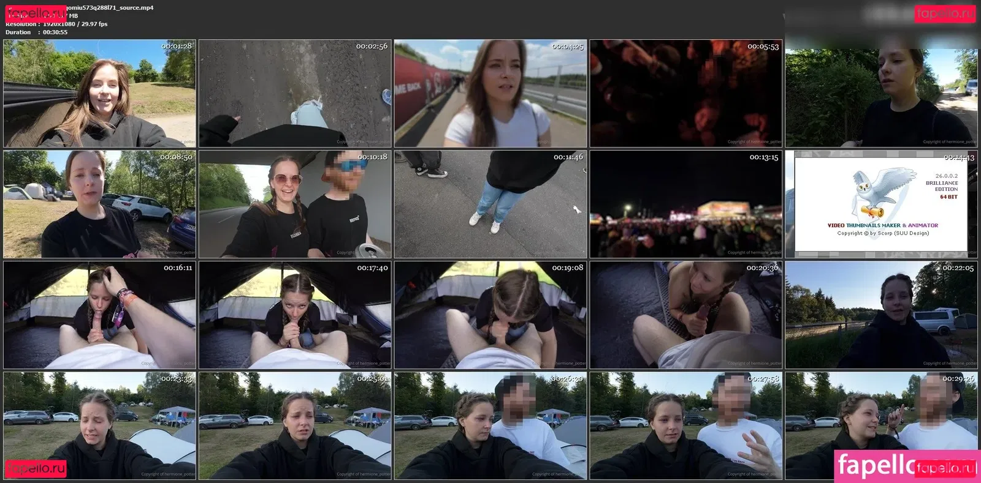Open the last thumbnail at 00:29:26
This screenshot has height=483, width=981.
[881, 416]
